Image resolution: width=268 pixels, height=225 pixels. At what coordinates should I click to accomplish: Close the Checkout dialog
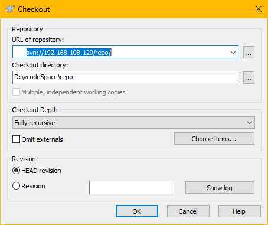[259, 9]
